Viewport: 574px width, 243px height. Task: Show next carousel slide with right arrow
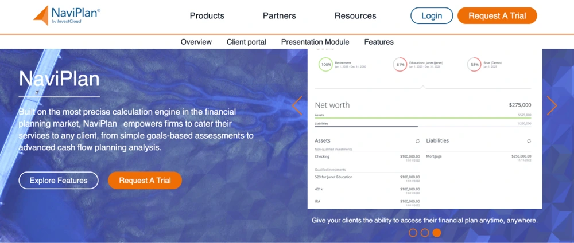coord(552,105)
